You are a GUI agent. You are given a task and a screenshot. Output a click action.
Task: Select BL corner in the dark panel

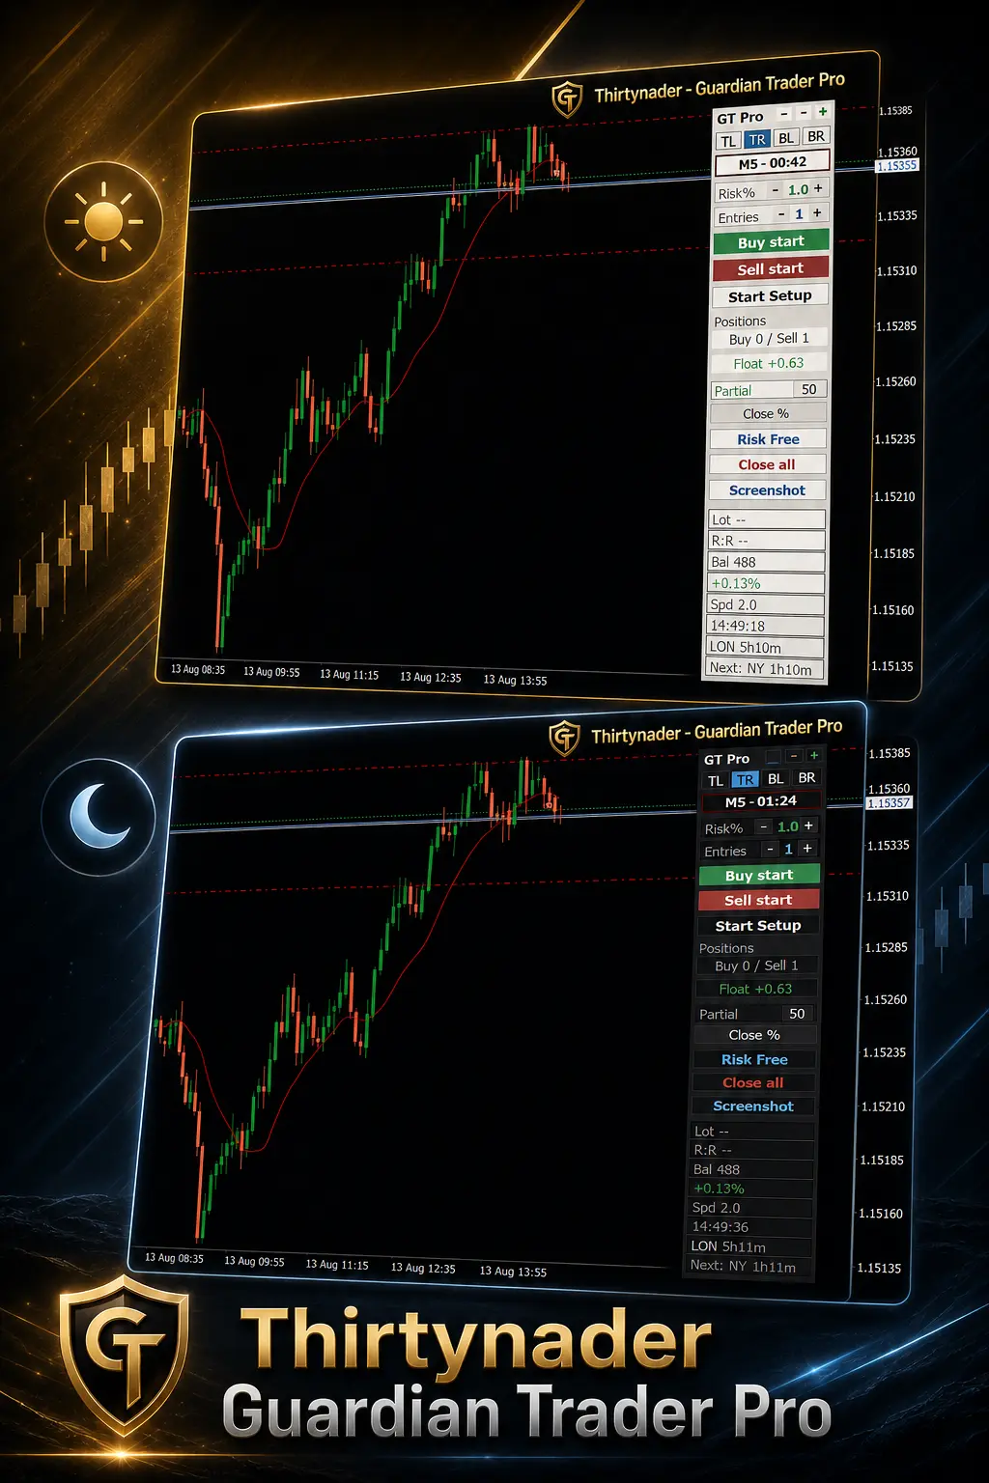coord(776,778)
